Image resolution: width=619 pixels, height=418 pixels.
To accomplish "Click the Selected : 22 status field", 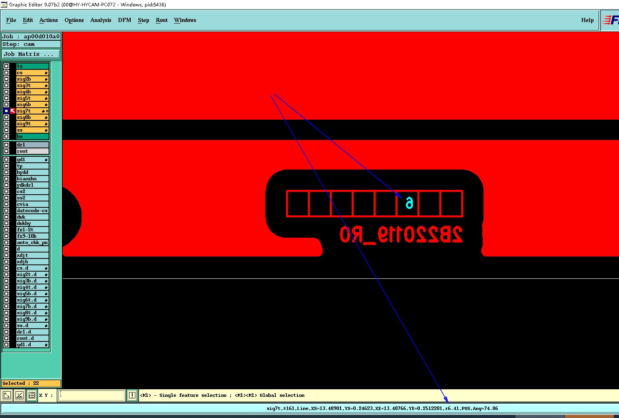I will pos(31,383).
